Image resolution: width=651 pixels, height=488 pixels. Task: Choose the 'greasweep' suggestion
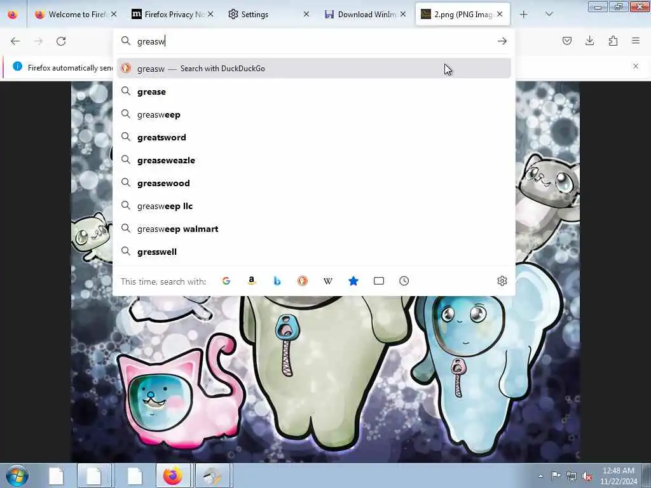313,114
